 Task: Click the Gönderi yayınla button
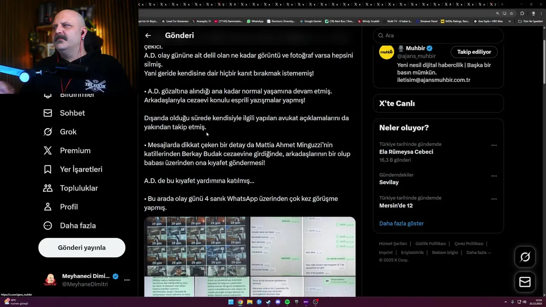click(x=82, y=248)
